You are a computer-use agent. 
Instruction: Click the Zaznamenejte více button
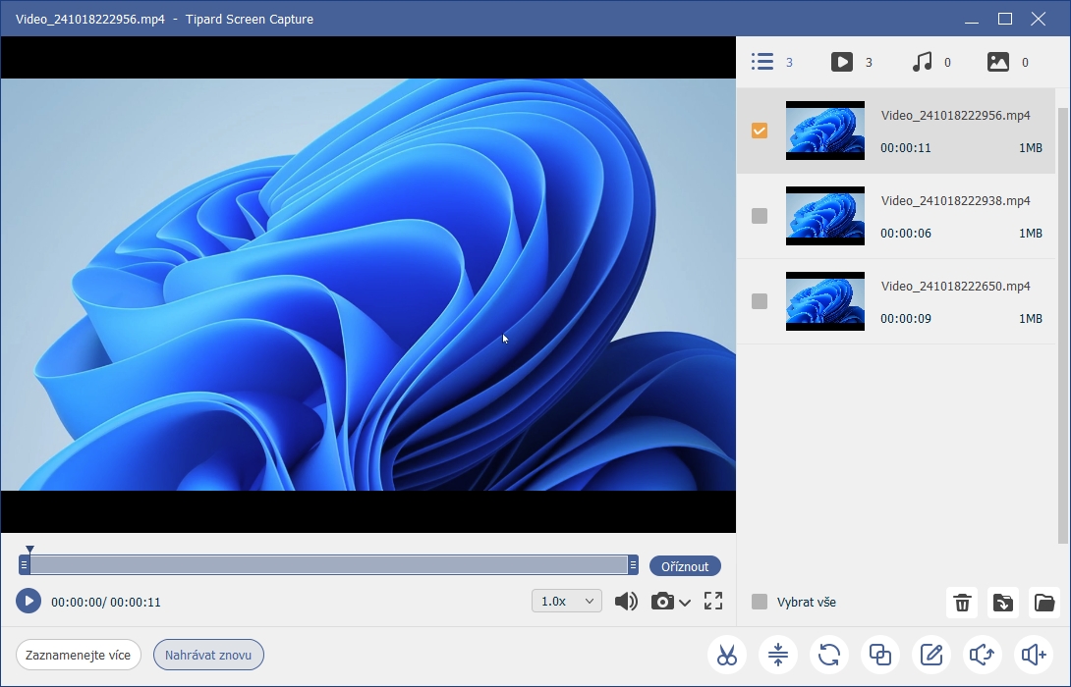tap(78, 655)
